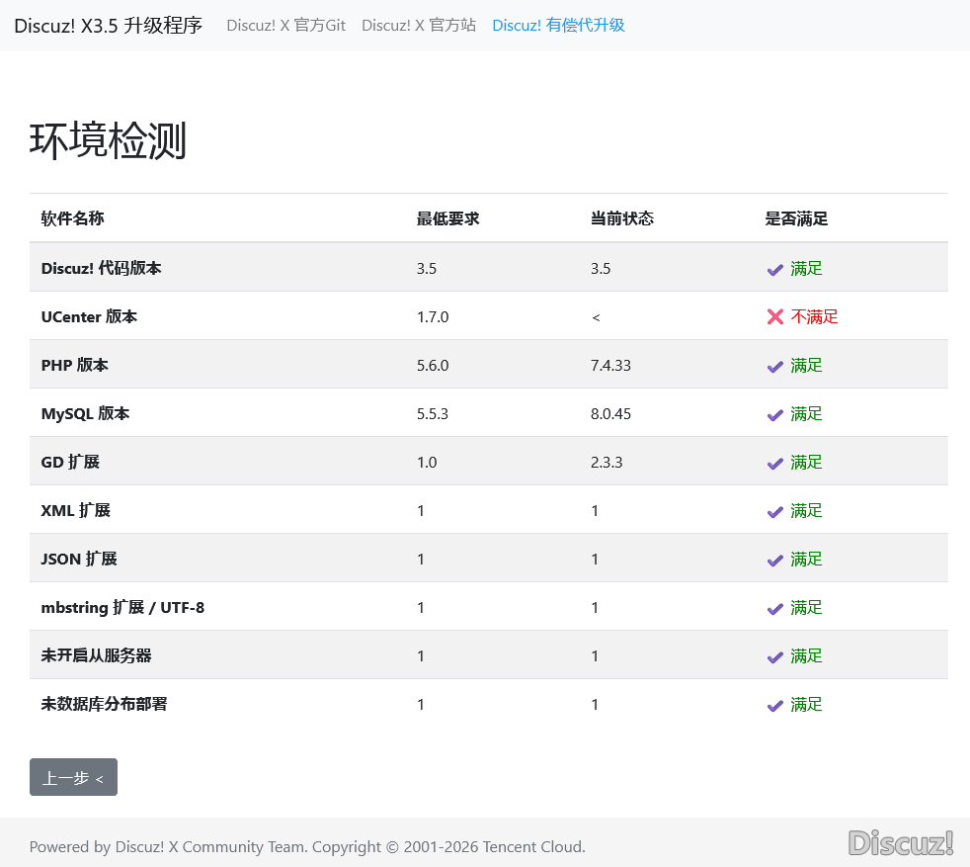970x867 pixels.
Task: Go back with the 上一步 button
Action: pyautogui.click(x=73, y=777)
